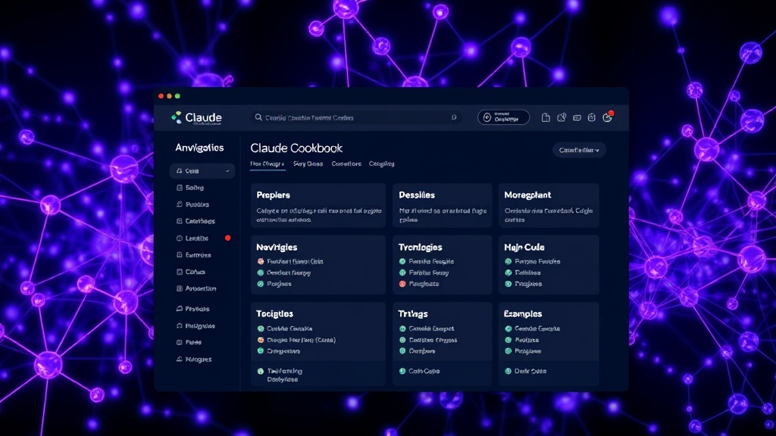Click the robot-face icon in the header toolbar
The width and height of the screenshot is (776, 436).
coord(591,117)
